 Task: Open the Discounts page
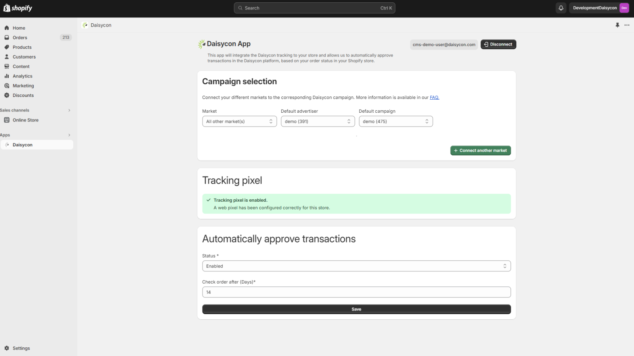pos(23,95)
